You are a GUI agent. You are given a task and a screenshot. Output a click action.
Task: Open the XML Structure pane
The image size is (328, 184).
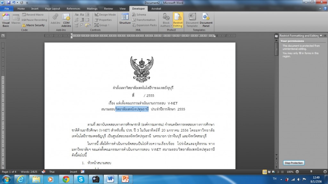125,19
